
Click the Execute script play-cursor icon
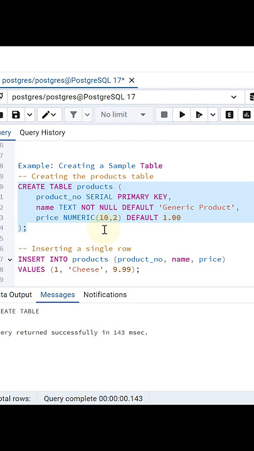[199, 115]
